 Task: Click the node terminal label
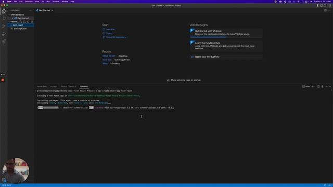coord(306,87)
